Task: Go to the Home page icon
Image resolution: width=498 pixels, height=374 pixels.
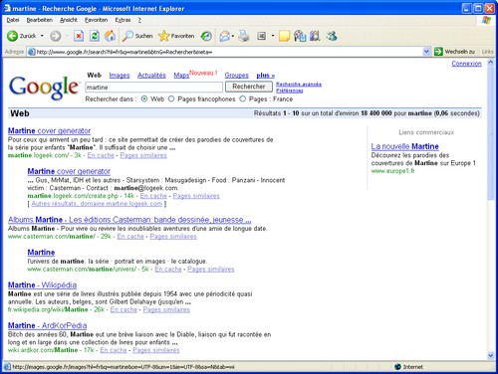Action: (111, 36)
